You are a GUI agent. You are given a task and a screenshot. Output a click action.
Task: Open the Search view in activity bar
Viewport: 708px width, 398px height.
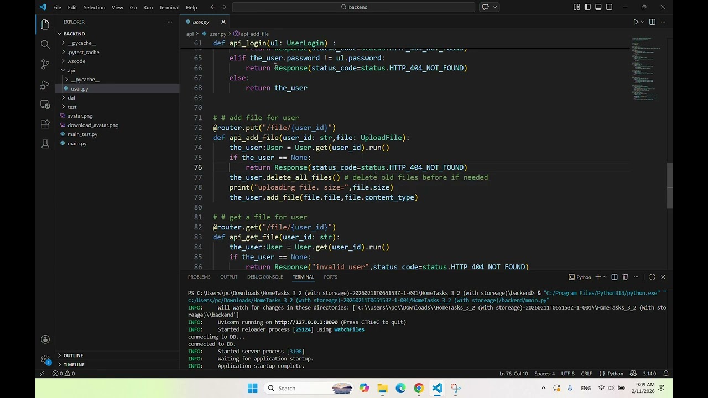tap(45, 44)
